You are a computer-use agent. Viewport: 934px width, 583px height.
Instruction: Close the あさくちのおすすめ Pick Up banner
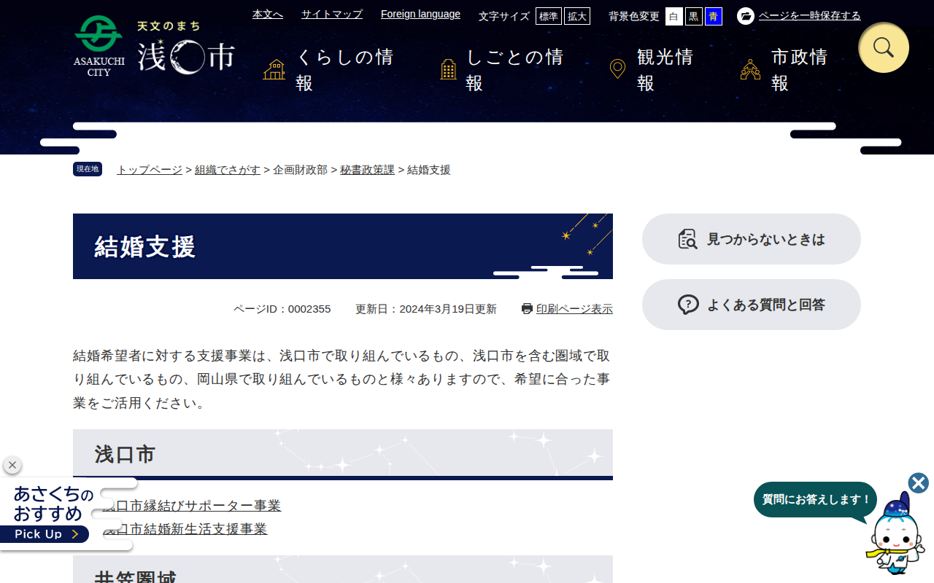click(x=12, y=465)
